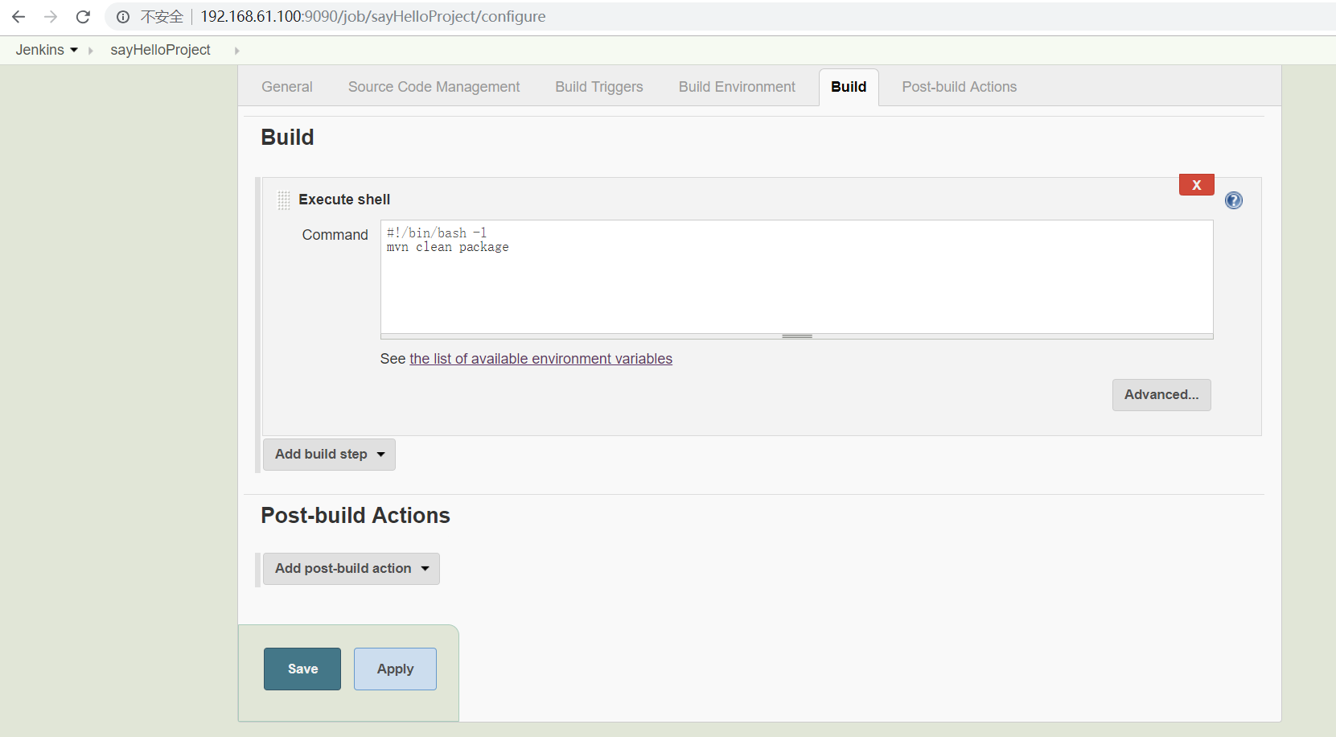The height and width of the screenshot is (737, 1336).
Task: Click the 'Command' field label
Action: 335,235
